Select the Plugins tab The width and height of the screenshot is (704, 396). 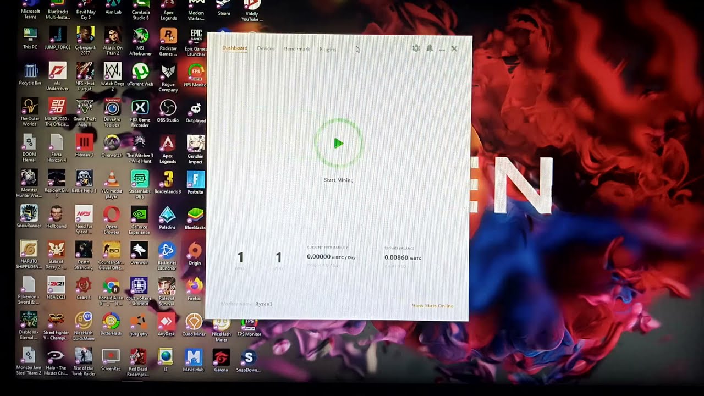[x=328, y=50]
